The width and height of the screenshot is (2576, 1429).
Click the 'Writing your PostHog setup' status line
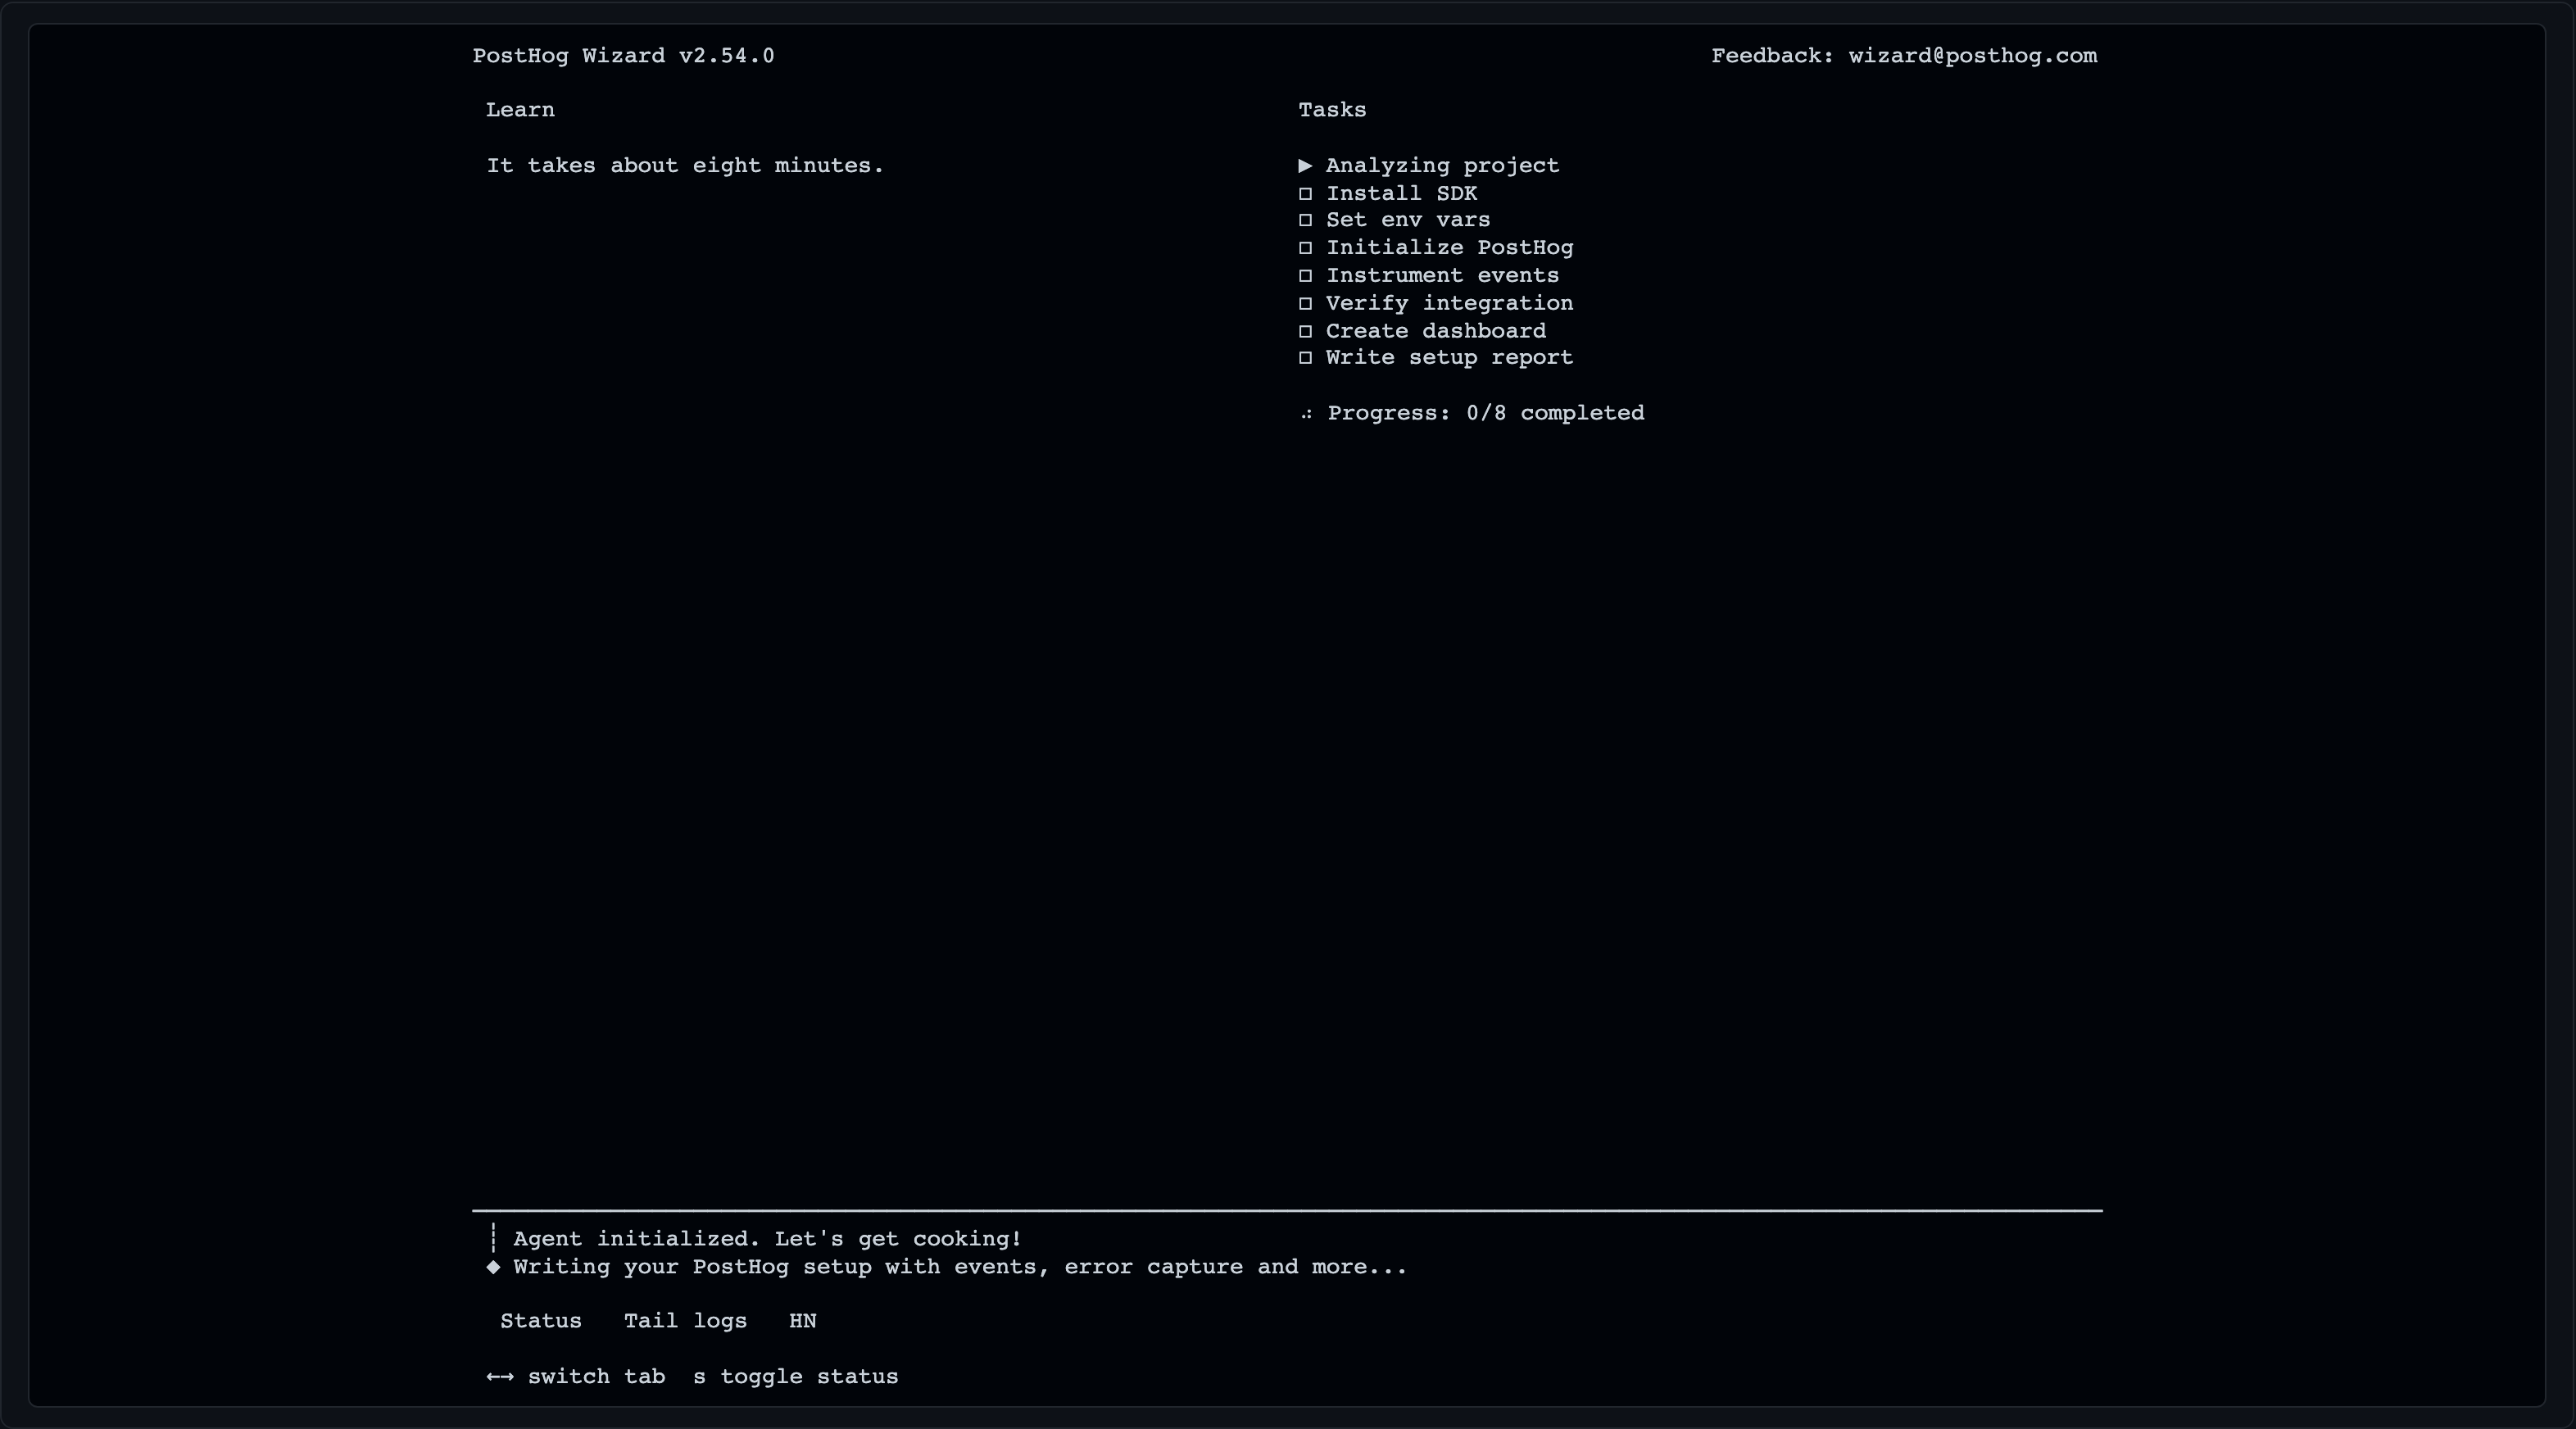pyautogui.click(x=960, y=1267)
